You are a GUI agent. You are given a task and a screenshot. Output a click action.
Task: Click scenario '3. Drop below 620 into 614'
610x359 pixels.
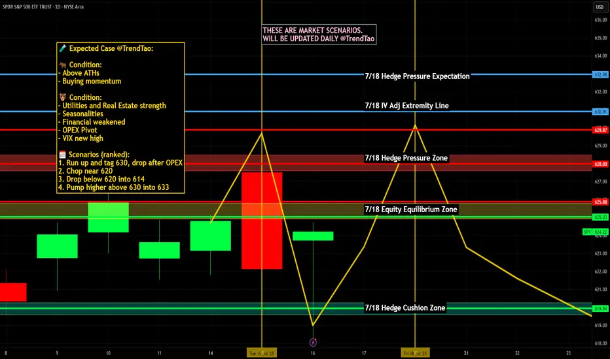(x=101, y=179)
